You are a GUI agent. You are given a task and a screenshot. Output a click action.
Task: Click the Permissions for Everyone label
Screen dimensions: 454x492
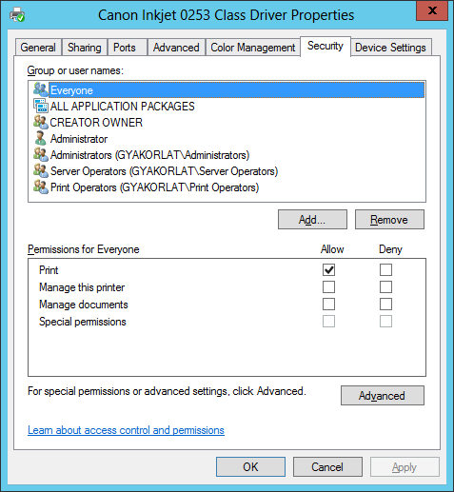pyautogui.click(x=84, y=249)
